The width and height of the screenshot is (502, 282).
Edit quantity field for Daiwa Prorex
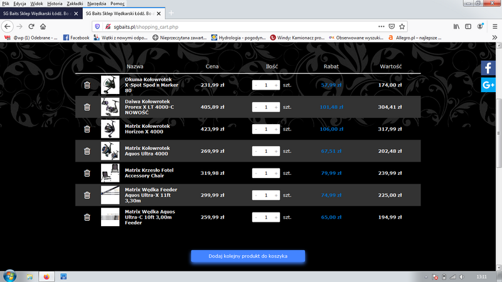(x=265, y=107)
